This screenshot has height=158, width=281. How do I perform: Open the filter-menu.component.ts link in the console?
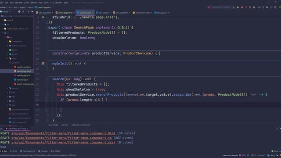61,138
